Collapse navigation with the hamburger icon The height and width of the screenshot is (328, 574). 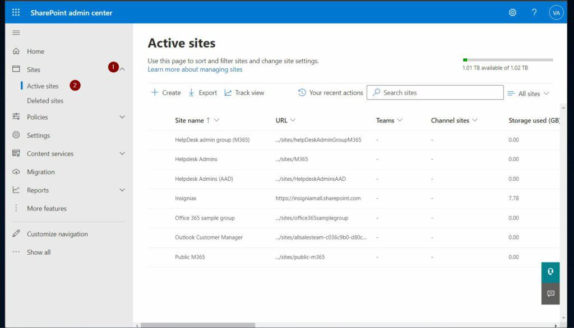[x=16, y=33]
